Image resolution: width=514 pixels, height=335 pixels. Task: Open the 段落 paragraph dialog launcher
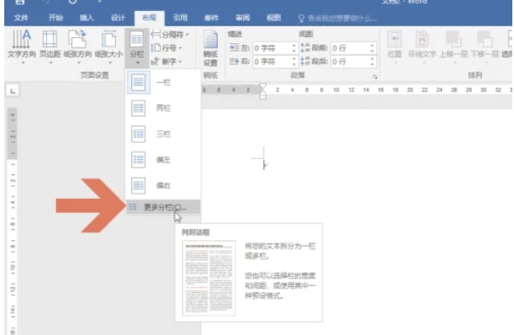(374, 77)
